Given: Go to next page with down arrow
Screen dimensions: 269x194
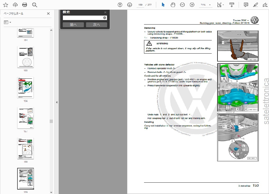Looking at the screenshot, I should pyautogui.click(x=129, y=5).
